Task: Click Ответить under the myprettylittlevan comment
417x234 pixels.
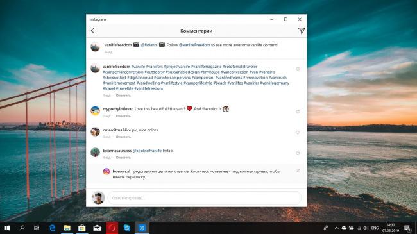Action: click(x=123, y=116)
